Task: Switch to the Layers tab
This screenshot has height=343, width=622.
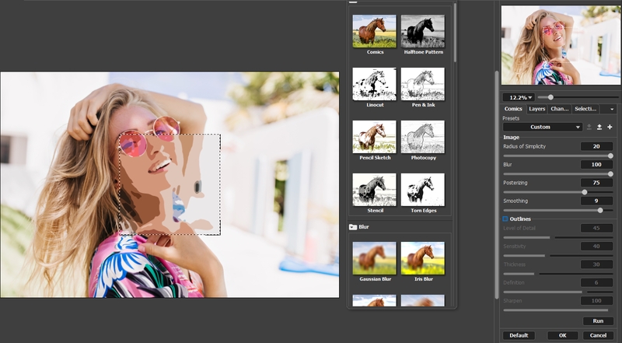Action: pos(536,109)
